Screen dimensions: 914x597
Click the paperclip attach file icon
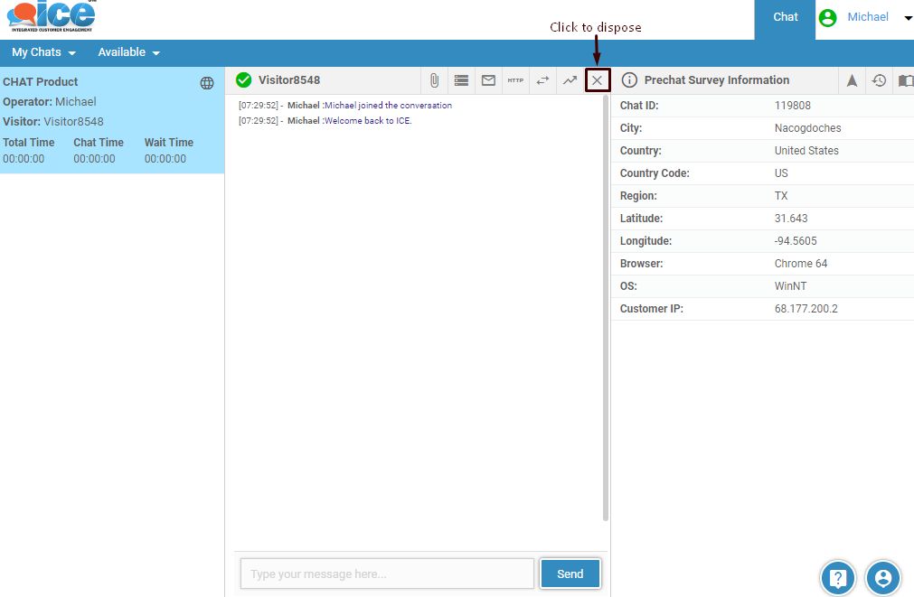point(434,80)
